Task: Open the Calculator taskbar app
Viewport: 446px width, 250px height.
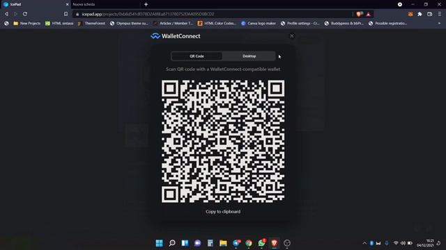Action: click(210, 243)
